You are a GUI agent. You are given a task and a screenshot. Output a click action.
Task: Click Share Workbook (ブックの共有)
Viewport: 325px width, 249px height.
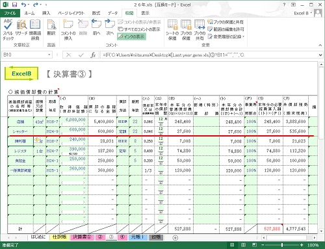200,30
